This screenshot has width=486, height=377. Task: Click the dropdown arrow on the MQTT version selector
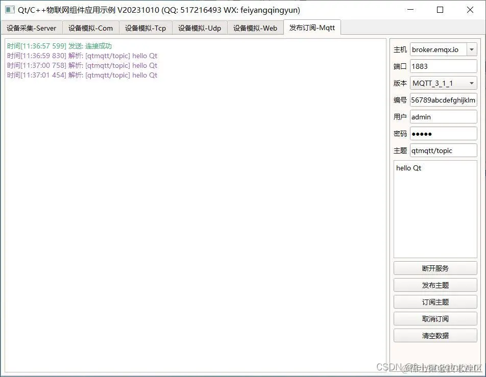472,83
